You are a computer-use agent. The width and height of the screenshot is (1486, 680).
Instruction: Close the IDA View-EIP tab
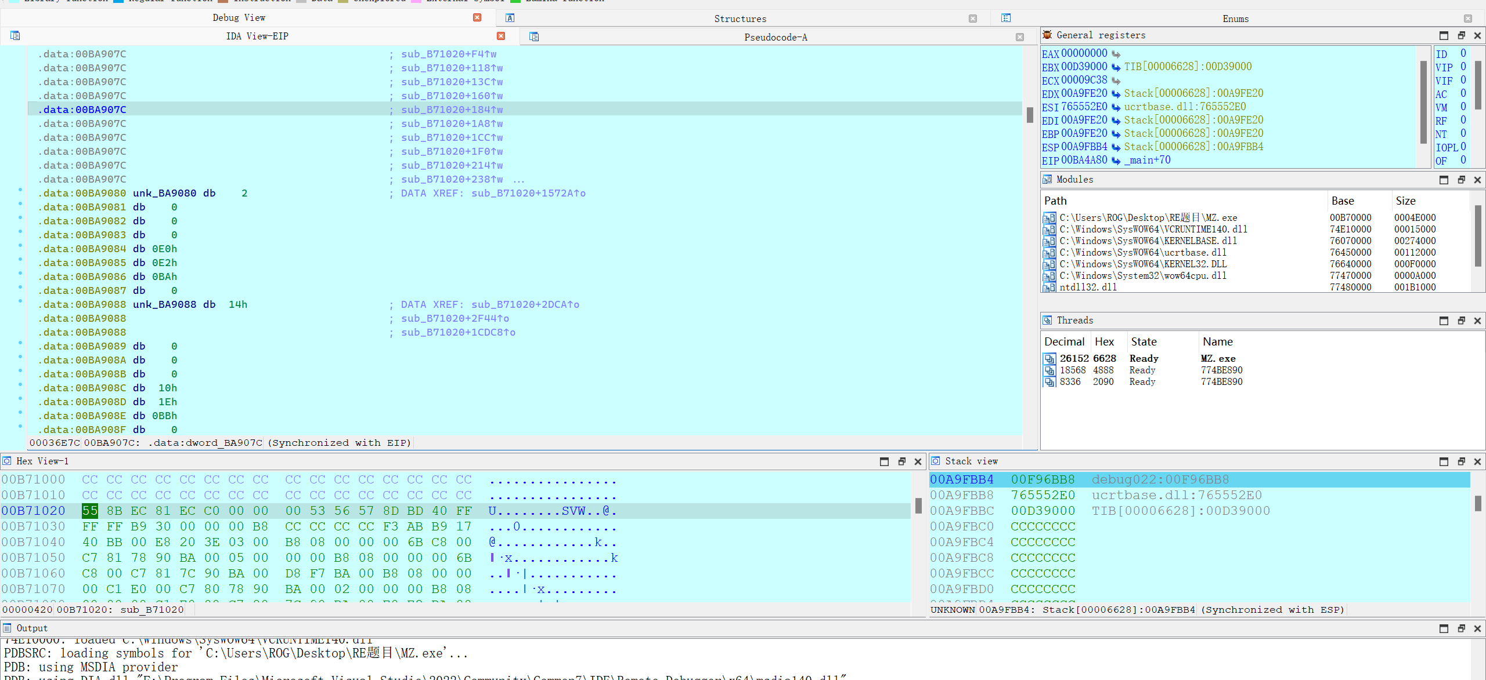tap(501, 36)
